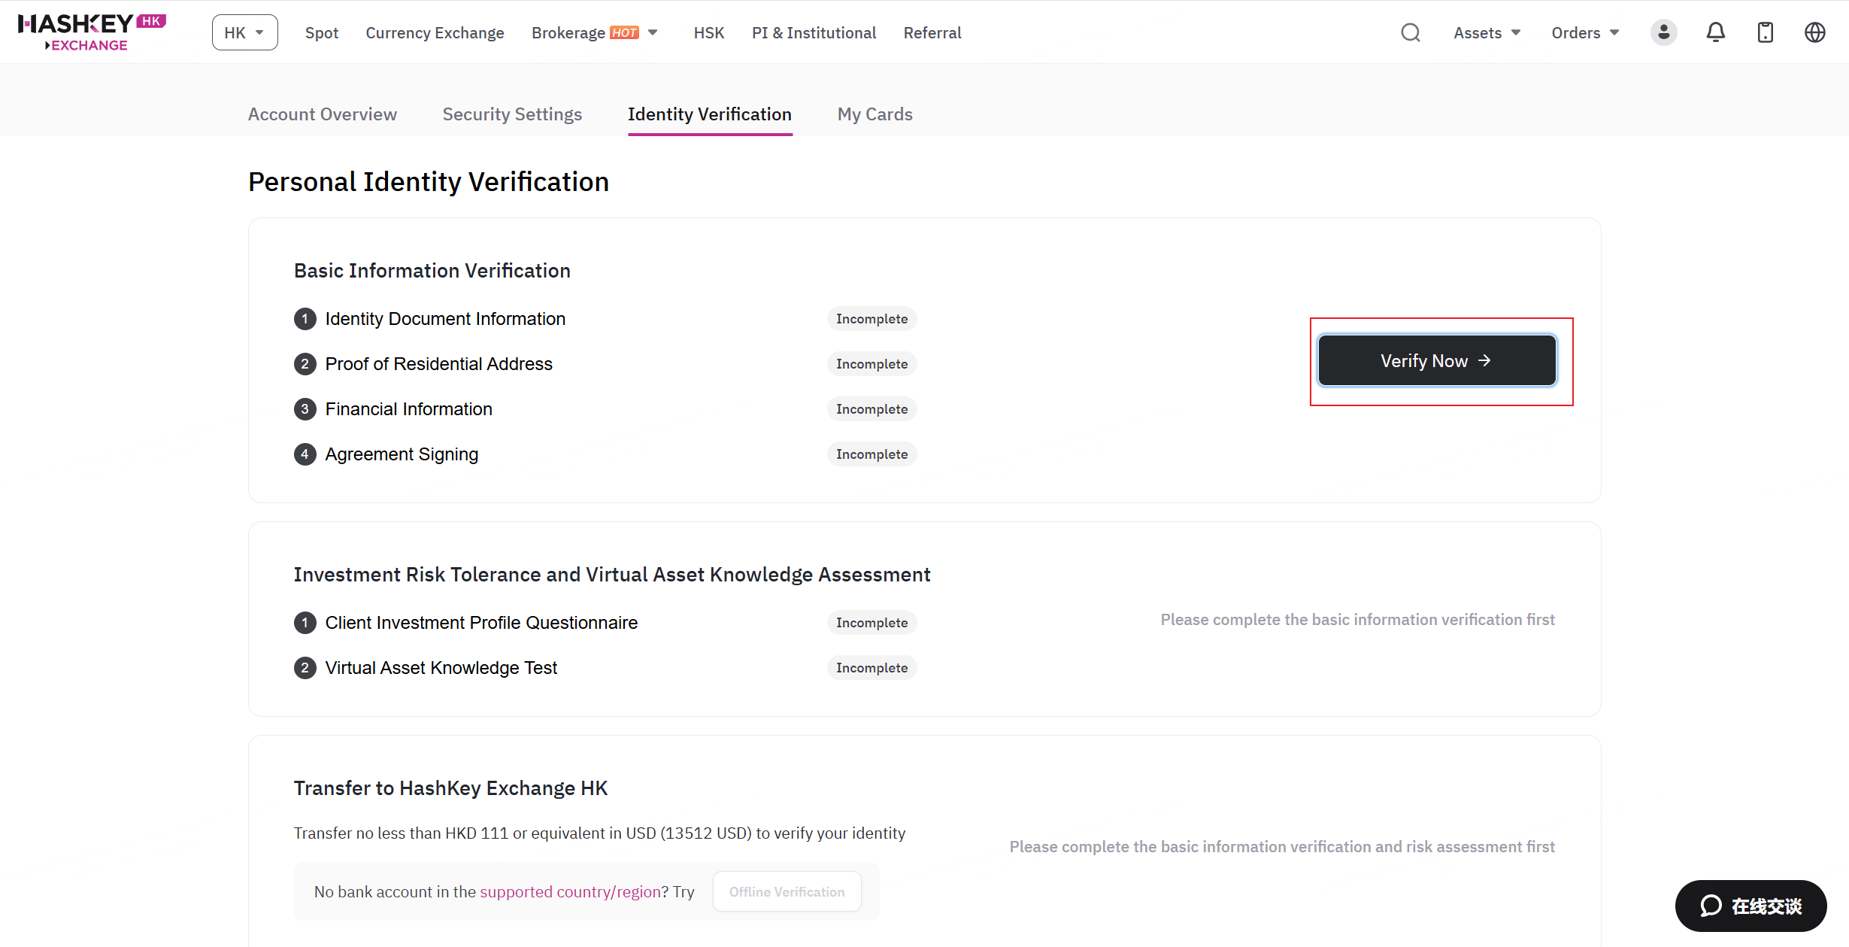Click the mobile app download icon

[1765, 32]
